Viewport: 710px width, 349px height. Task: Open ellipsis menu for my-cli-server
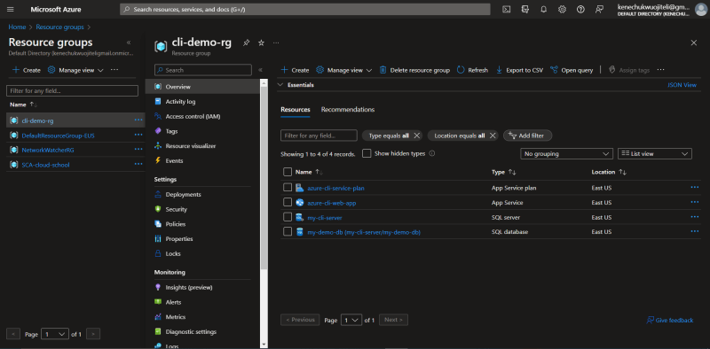point(695,217)
